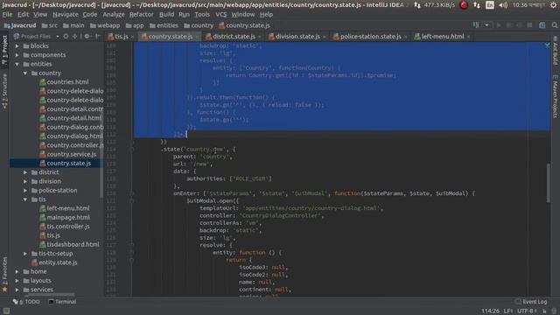Open the TODO tool window
Image resolution: width=560 pixels, height=315 pixels.
[x=26, y=302]
